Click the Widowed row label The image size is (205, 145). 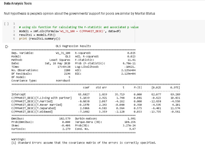(32, 112)
